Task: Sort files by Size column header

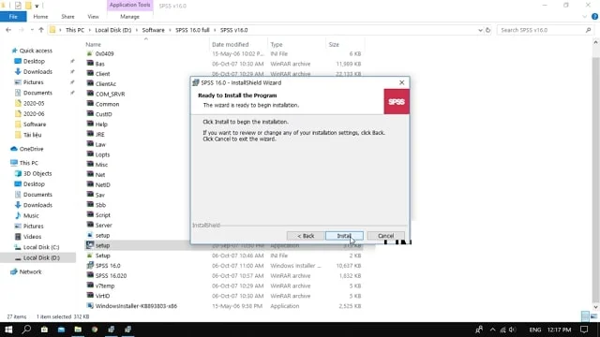Action: click(x=334, y=44)
